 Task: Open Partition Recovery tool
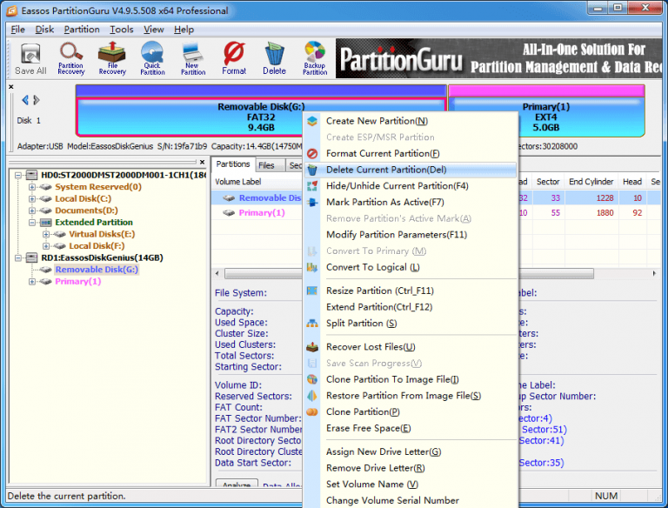pos(71,58)
